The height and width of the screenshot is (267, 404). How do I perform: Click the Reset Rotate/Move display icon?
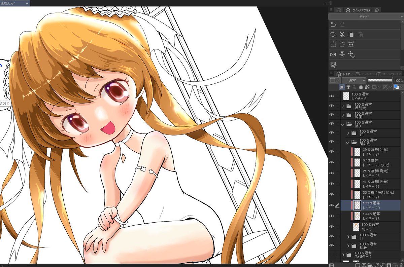coord(351,54)
